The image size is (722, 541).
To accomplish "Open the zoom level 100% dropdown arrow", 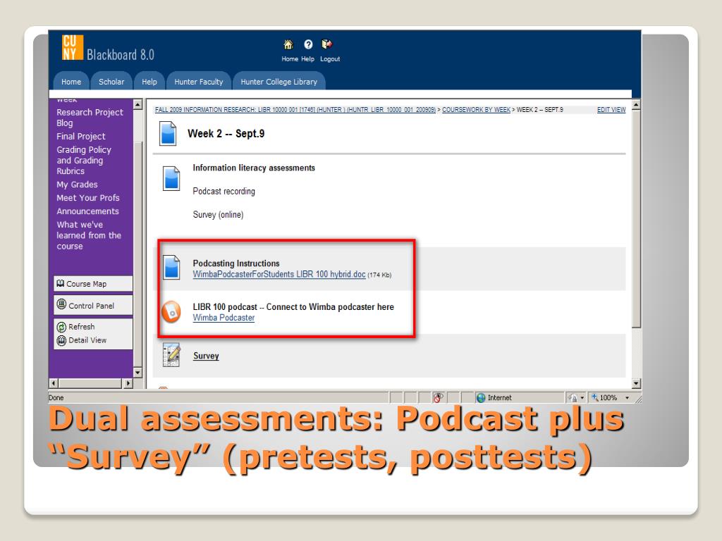I will tap(627, 398).
